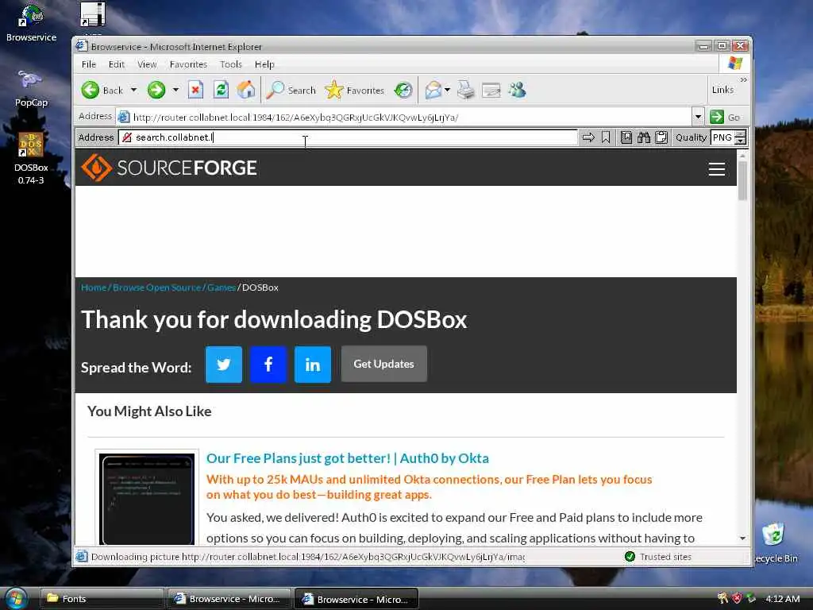Click the green Go button

(x=725, y=118)
